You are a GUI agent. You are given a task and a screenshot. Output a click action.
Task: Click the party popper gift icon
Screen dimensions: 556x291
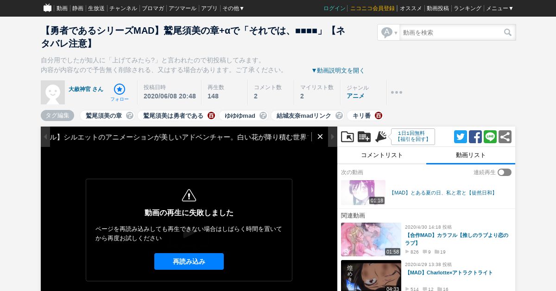(x=381, y=137)
